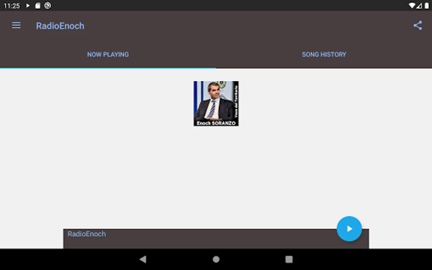Switch to the Now Playing tab
The image size is (432, 270).
tap(108, 55)
